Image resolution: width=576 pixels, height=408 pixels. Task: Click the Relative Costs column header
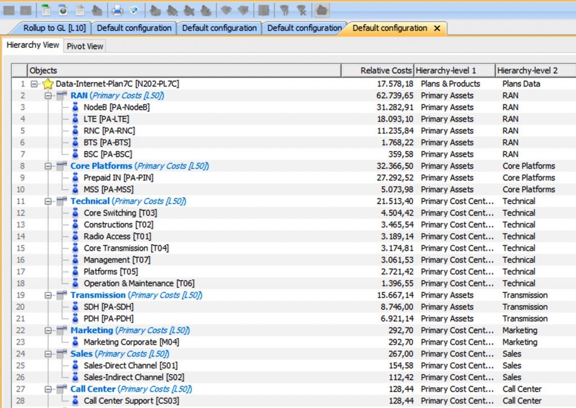[x=386, y=70]
